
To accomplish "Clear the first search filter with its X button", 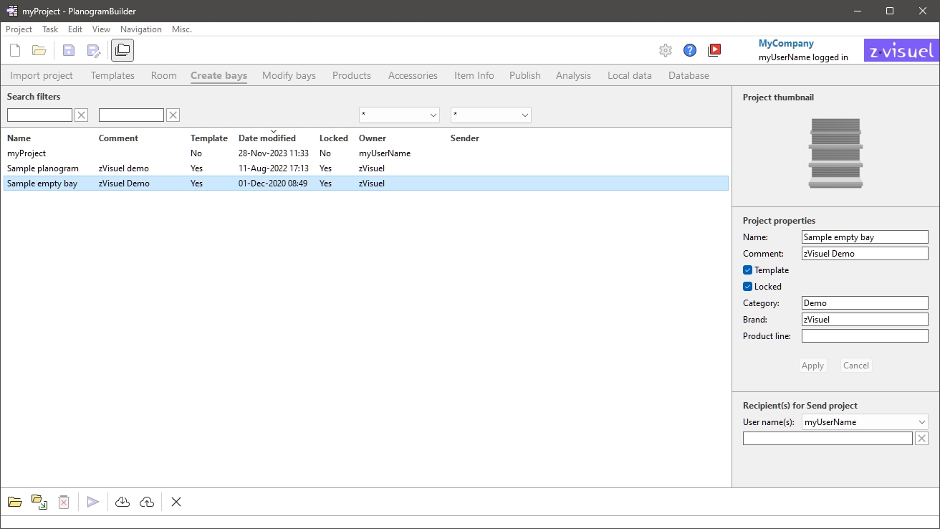I will pyautogui.click(x=82, y=115).
